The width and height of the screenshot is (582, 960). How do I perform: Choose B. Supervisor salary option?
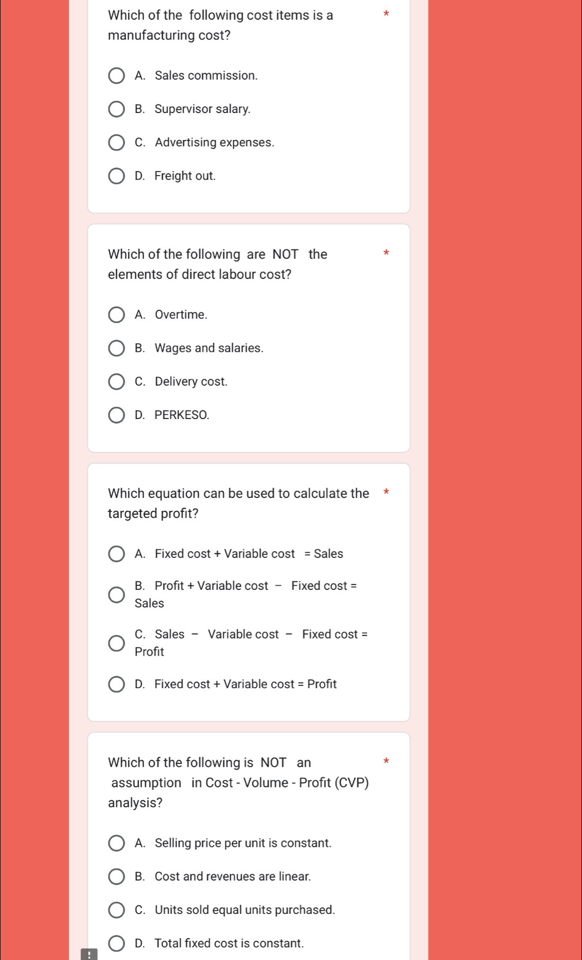click(x=117, y=109)
